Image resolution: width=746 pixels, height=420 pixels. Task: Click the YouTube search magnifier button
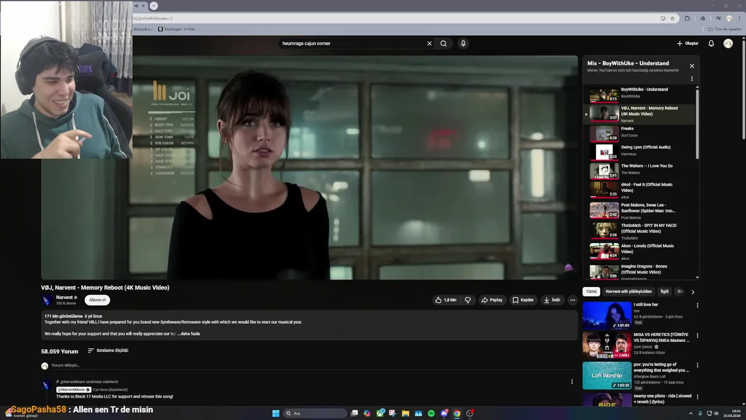point(444,43)
